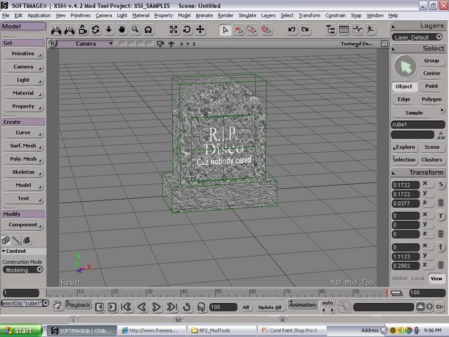This screenshot has width=449, height=337.
Task: Open the Constrain menu
Action: click(336, 16)
